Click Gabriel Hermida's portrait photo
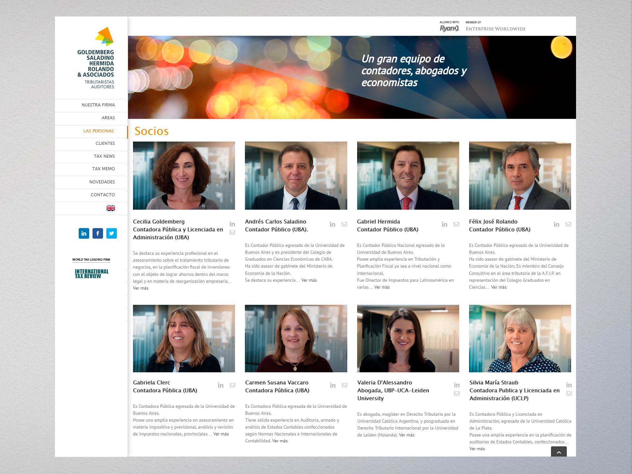This screenshot has height=474, width=632. pyautogui.click(x=408, y=175)
